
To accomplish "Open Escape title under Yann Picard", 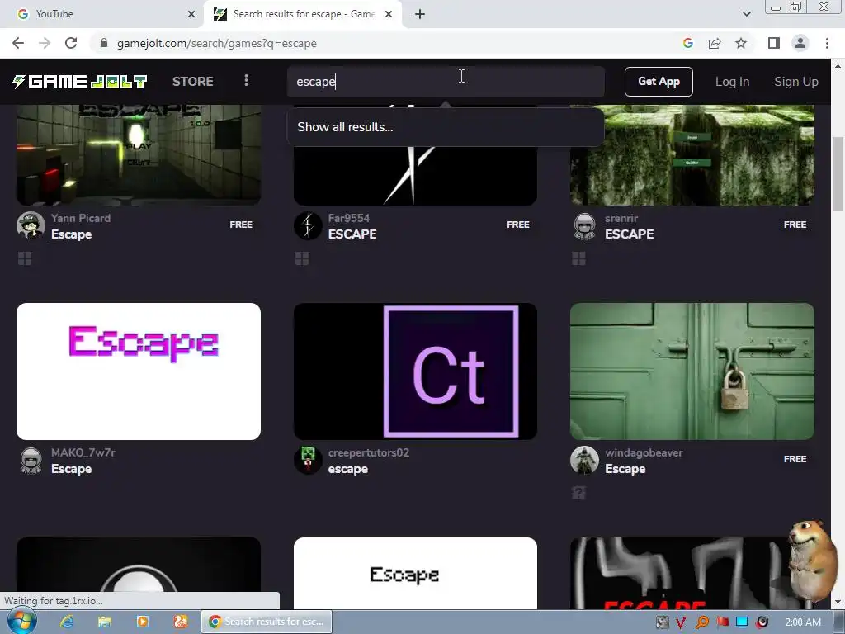I will (71, 234).
